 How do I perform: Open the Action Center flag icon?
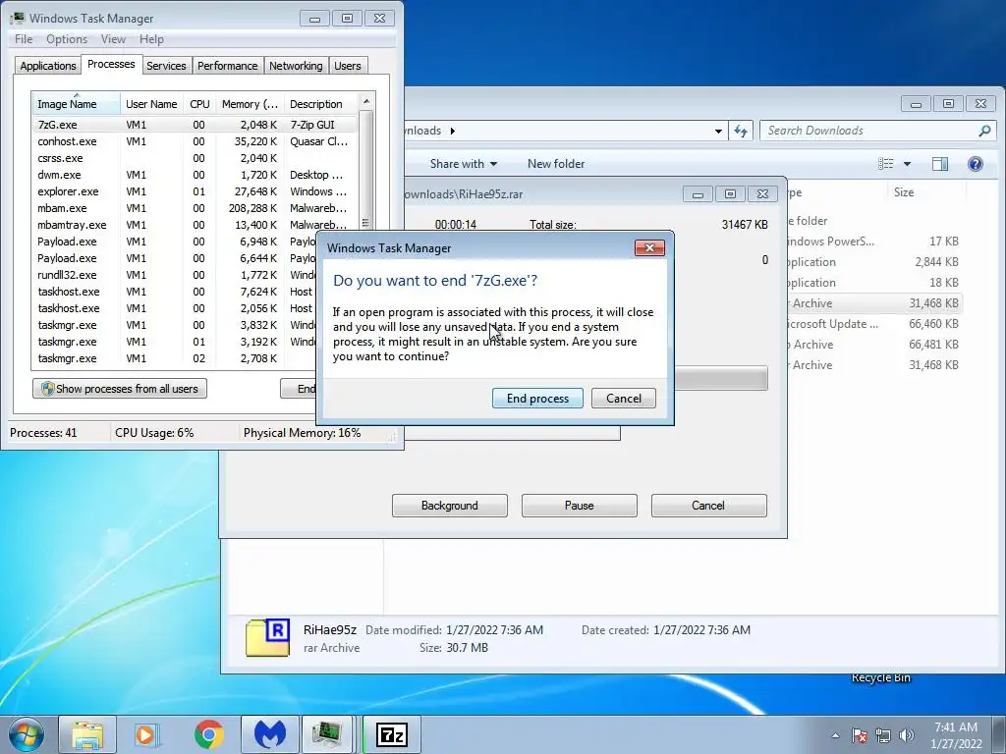(860, 735)
